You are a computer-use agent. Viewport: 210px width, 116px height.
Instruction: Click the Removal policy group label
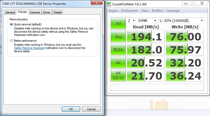(19, 19)
